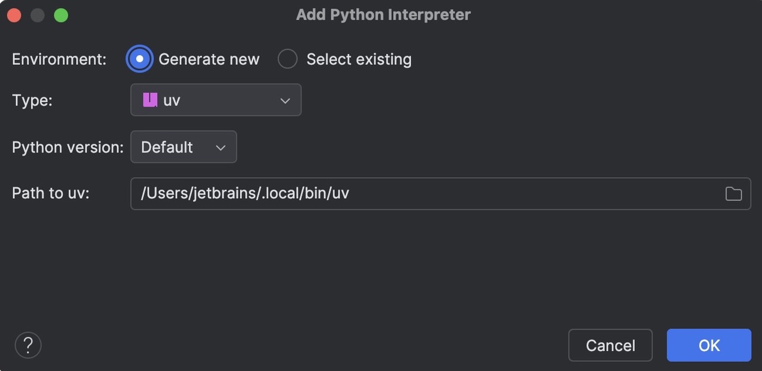The height and width of the screenshot is (371, 762).
Task: Choose the "Select existing" environment option
Action: (x=287, y=58)
